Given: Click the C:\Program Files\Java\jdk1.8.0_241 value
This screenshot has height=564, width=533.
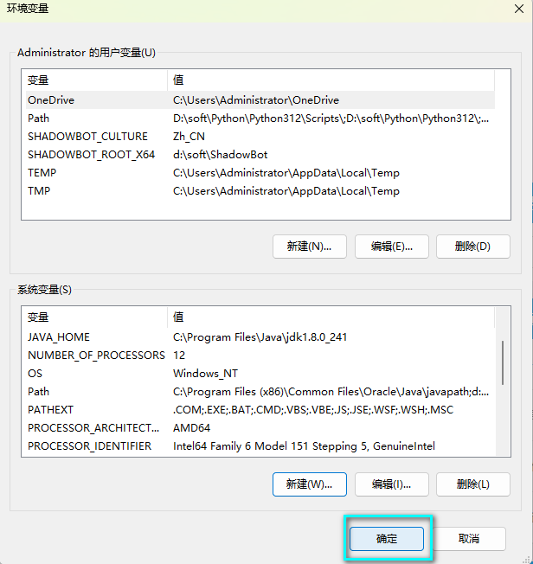Looking at the screenshot, I should 260,337.
